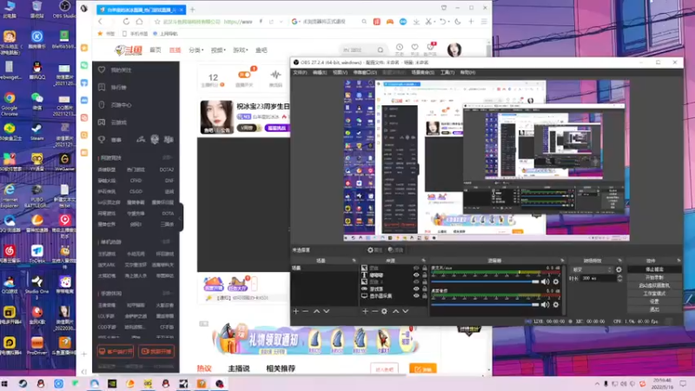
Task: Toggle lock on the text source row
Action: pos(425,275)
